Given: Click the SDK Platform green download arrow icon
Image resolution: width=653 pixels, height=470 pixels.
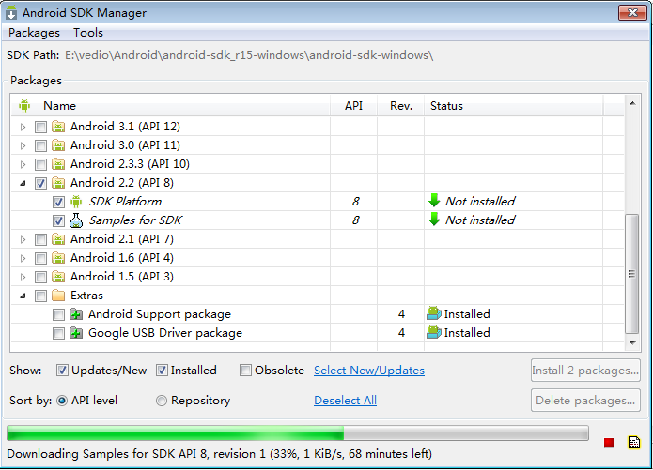Looking at the screenshot, I should point(434,201).
